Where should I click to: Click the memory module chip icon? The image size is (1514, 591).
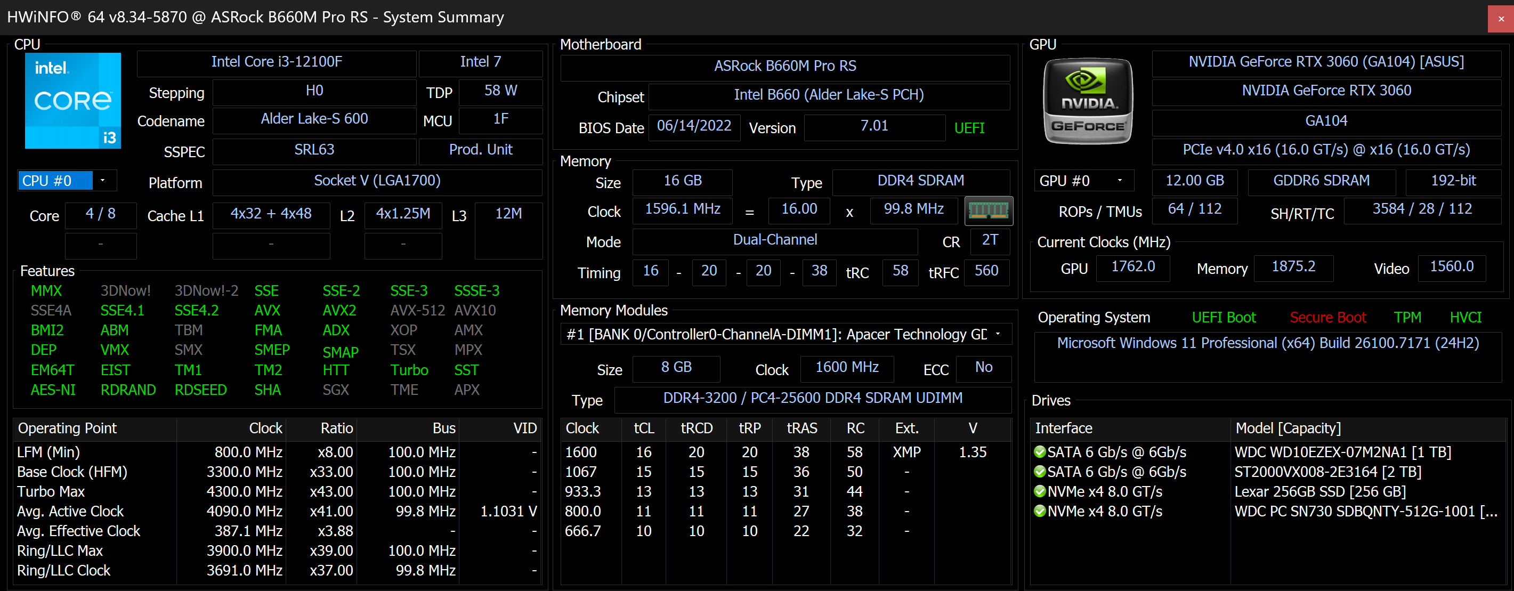point(989,211)
